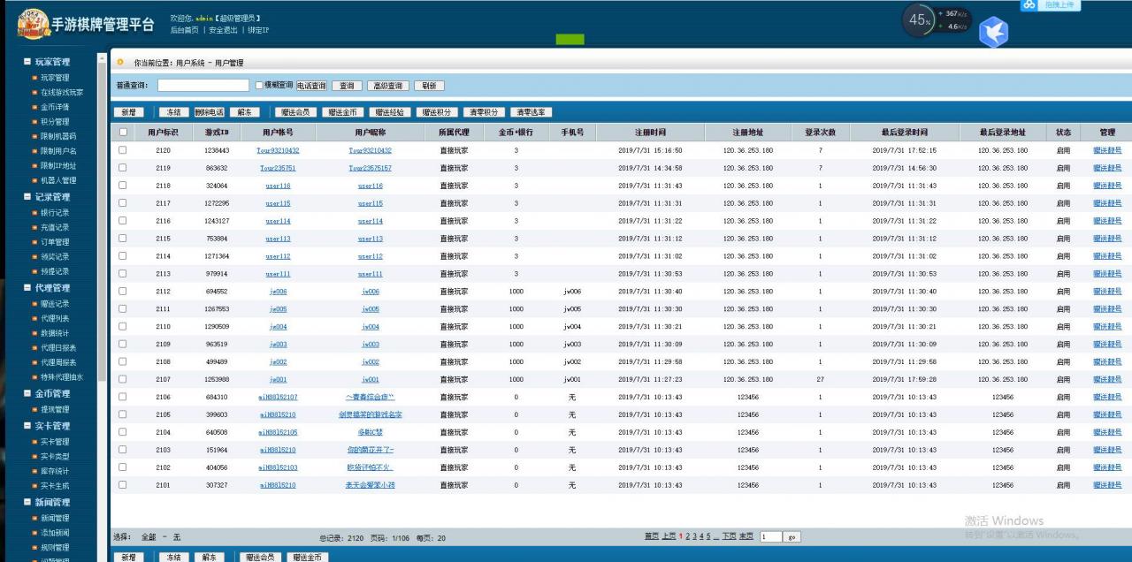
Task: Check the row for user ID 2119
Action: [x=123, y=168]
